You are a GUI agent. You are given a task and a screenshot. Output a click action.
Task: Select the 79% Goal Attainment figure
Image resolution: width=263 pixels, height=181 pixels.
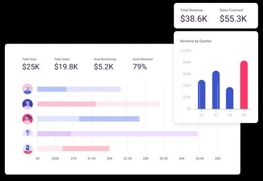tap(140, 67)
